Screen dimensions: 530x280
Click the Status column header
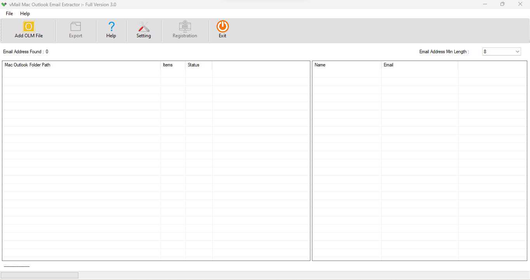click(x=199, y=65)
